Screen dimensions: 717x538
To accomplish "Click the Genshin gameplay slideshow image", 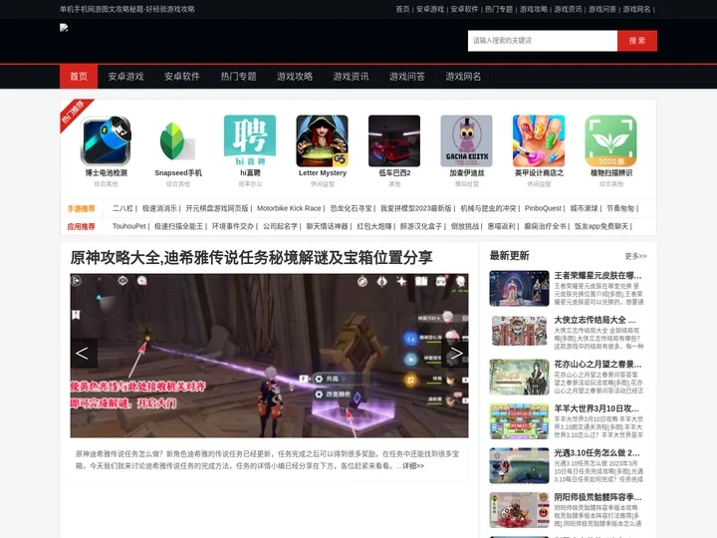I will (x=269, y=356).
